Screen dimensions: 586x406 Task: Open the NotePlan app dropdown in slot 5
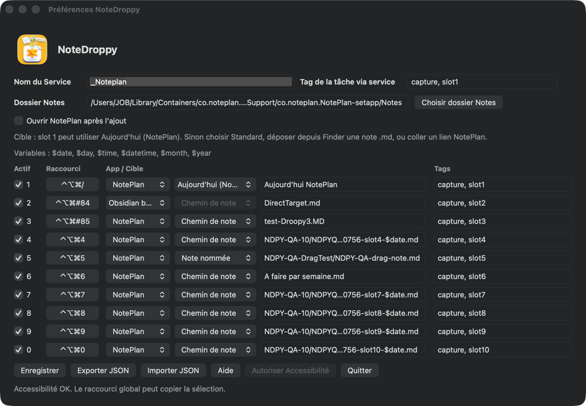[x=138, y=258]
